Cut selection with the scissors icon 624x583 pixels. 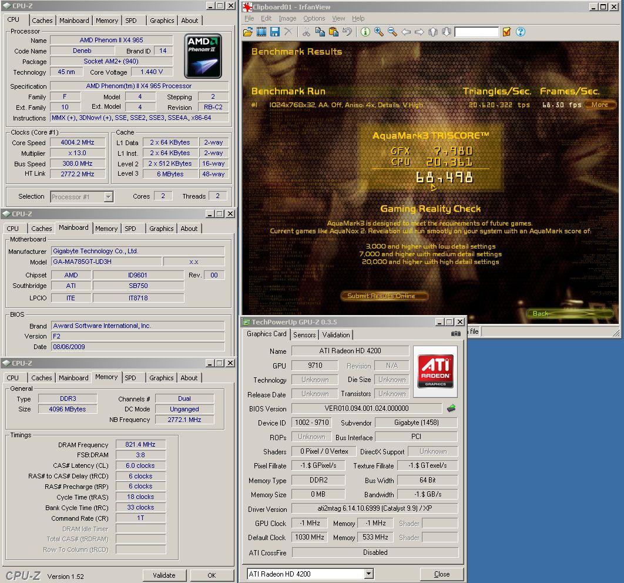(x=306, y=32)
